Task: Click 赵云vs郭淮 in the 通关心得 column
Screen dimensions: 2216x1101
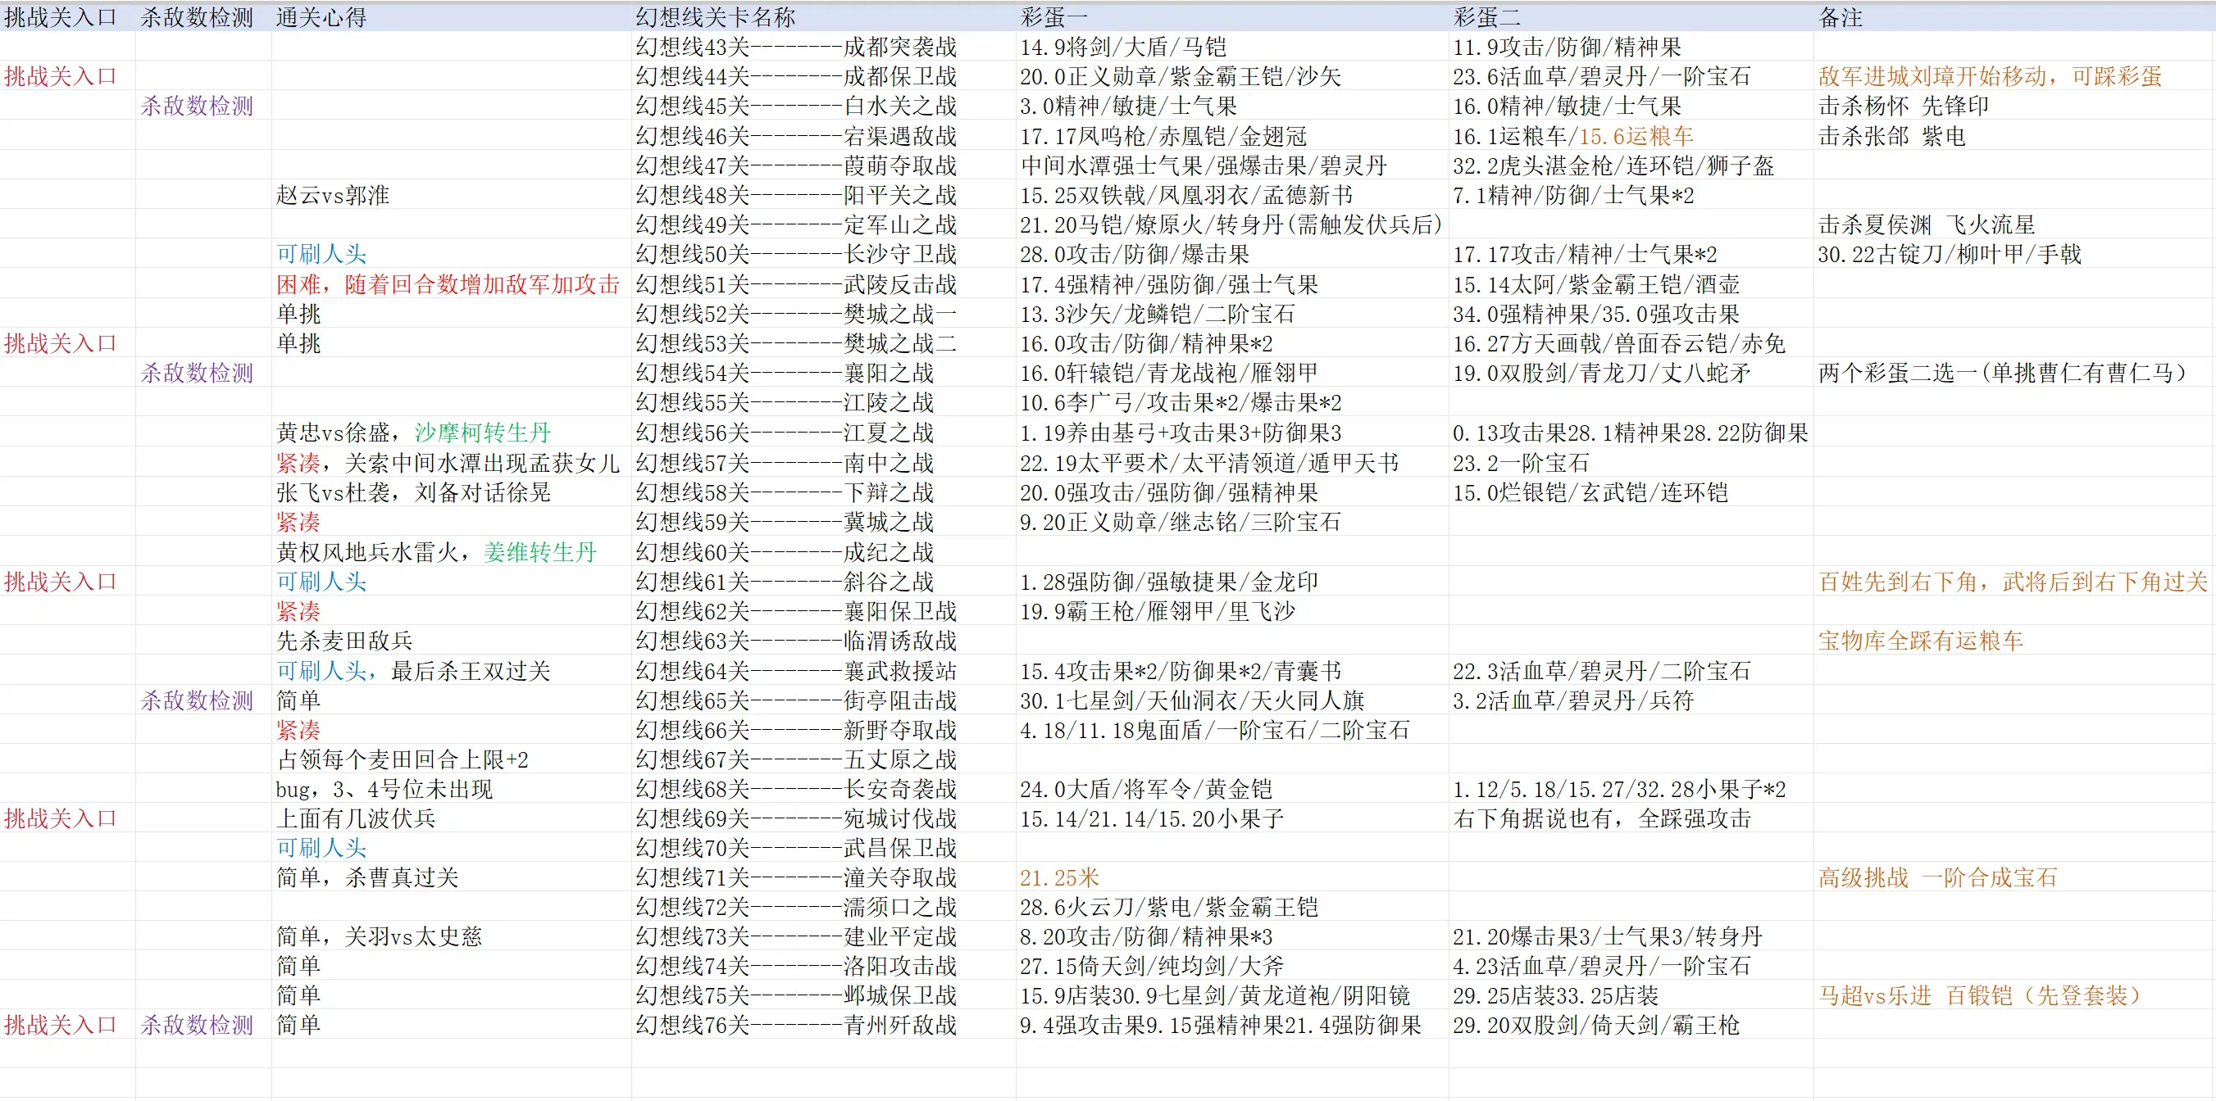Action: (x=332, y=195)
